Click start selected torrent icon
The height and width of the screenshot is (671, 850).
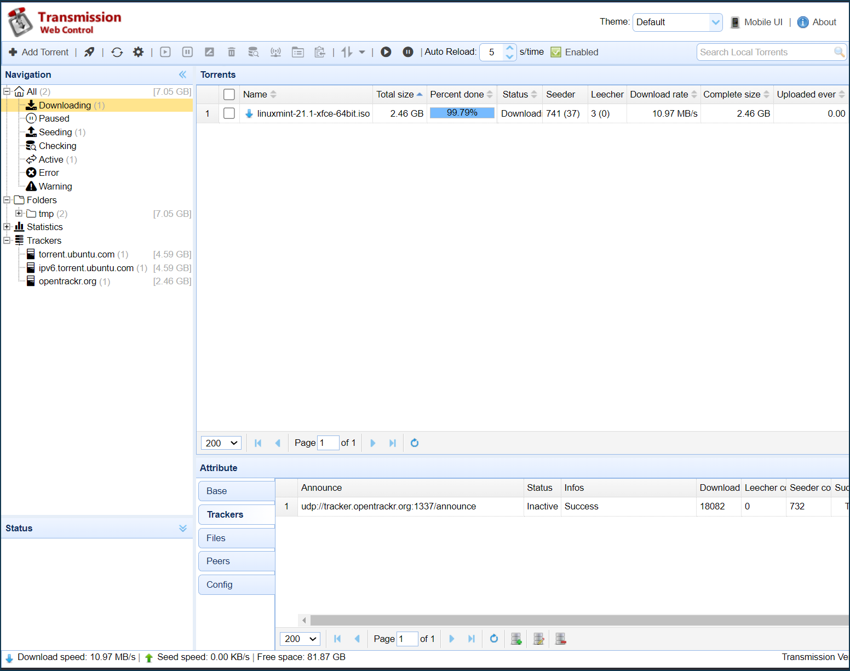point(165,52)
